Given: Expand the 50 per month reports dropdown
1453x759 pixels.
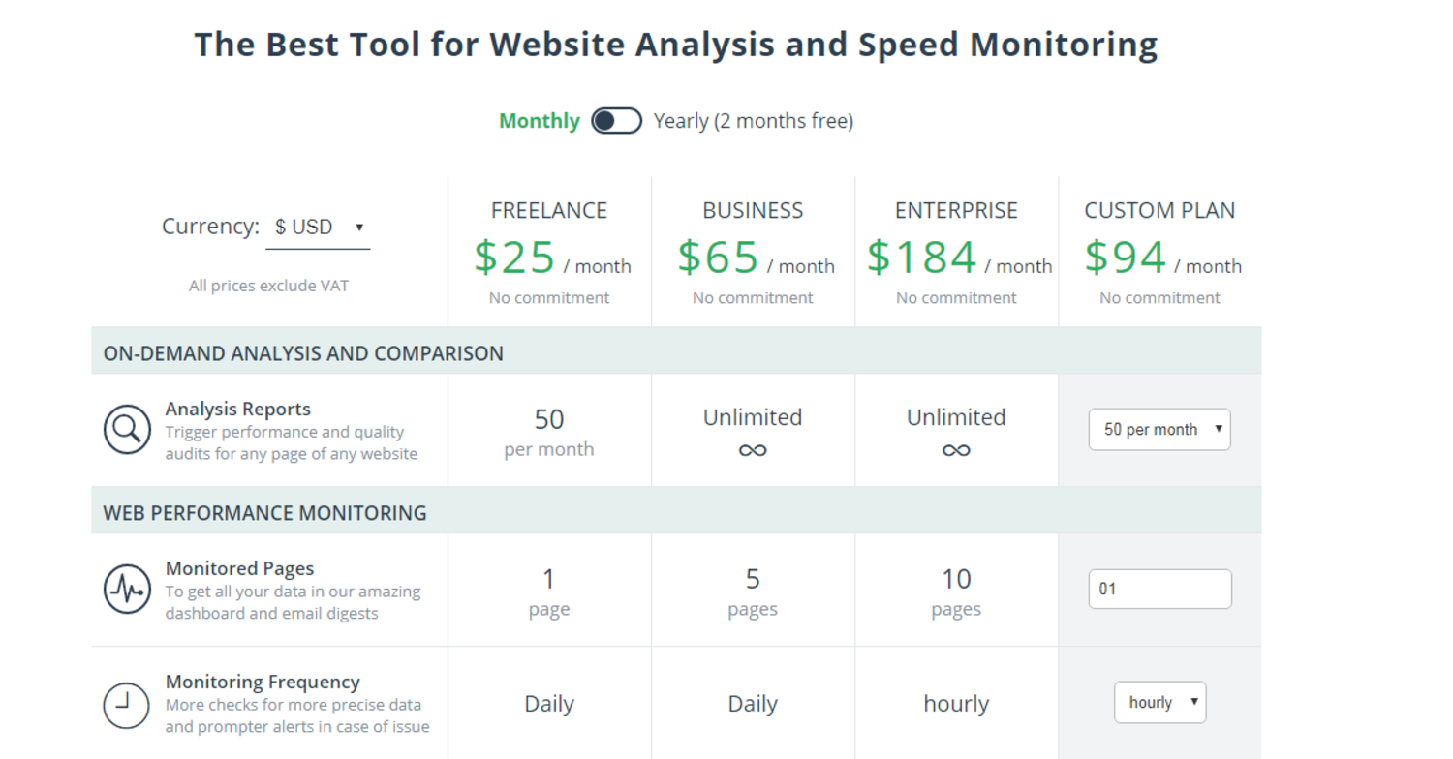Looking at the screenshot, I should (x=1159, y=430).
